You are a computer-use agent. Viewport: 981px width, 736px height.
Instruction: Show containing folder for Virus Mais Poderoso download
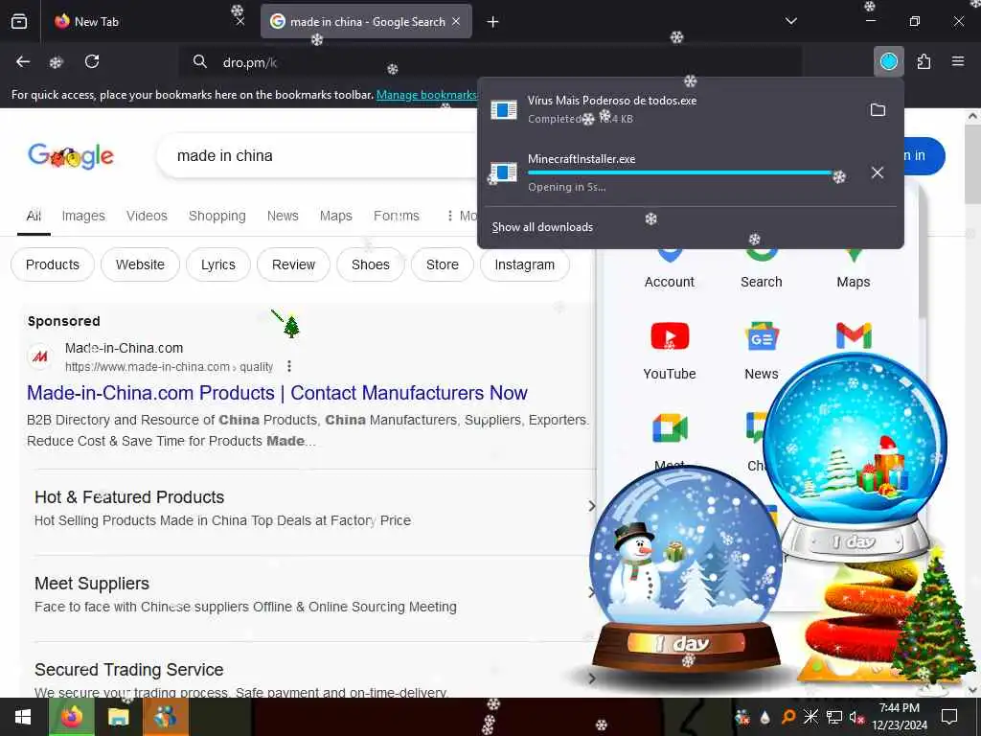click(878, 110)
